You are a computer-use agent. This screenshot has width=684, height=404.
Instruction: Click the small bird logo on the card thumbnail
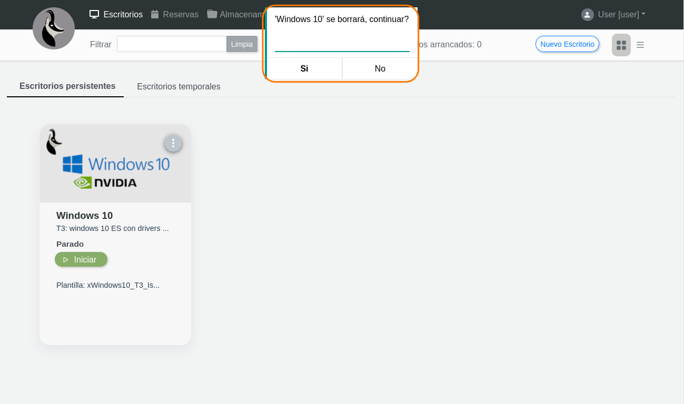pos(53,142)
